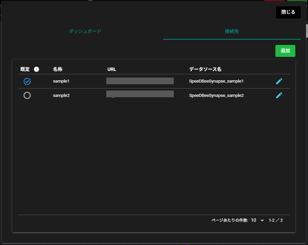Click the 閉じる button

(288, 12)
